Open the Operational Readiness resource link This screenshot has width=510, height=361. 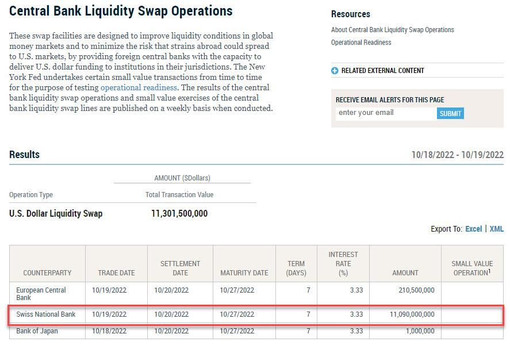click(x=361, y=43)
